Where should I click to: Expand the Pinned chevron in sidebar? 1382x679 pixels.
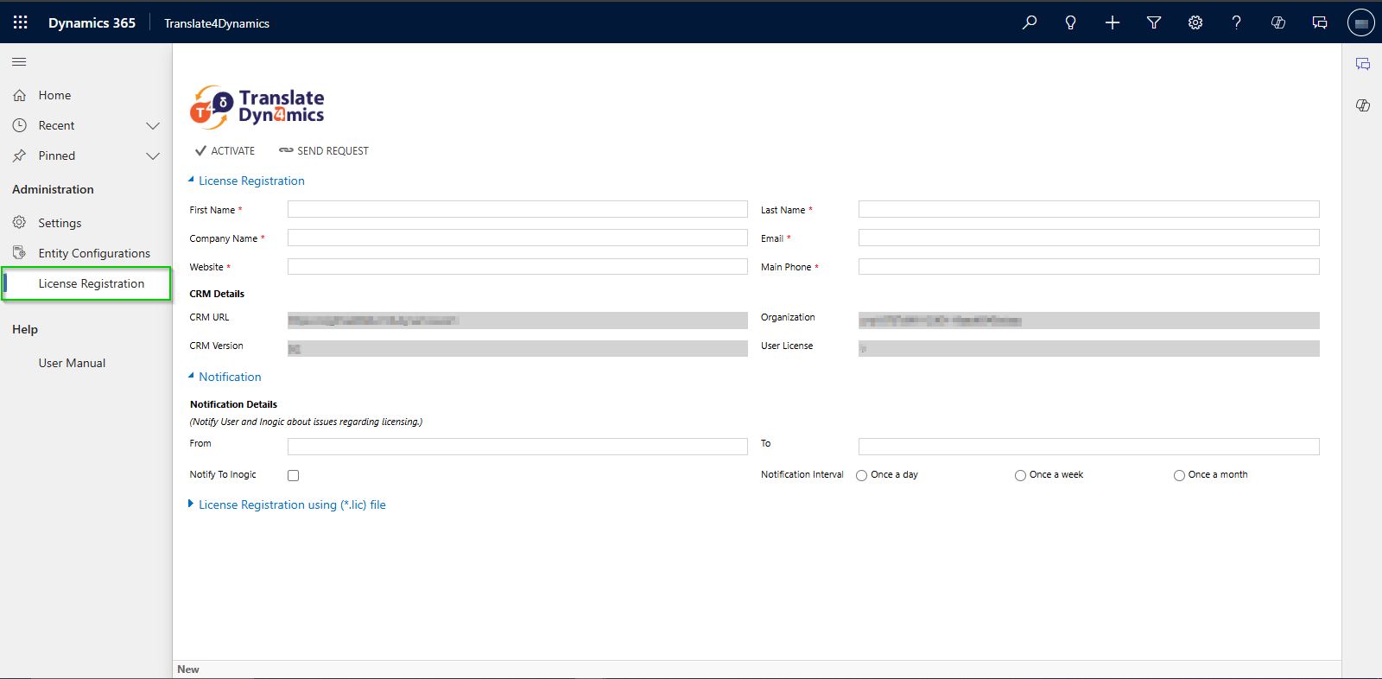tap(153, 156)
